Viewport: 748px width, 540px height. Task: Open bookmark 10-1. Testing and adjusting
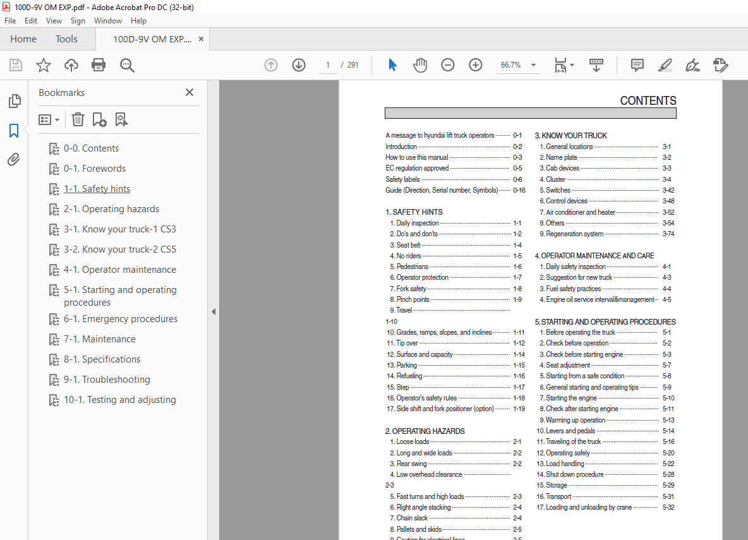(120, 400)
